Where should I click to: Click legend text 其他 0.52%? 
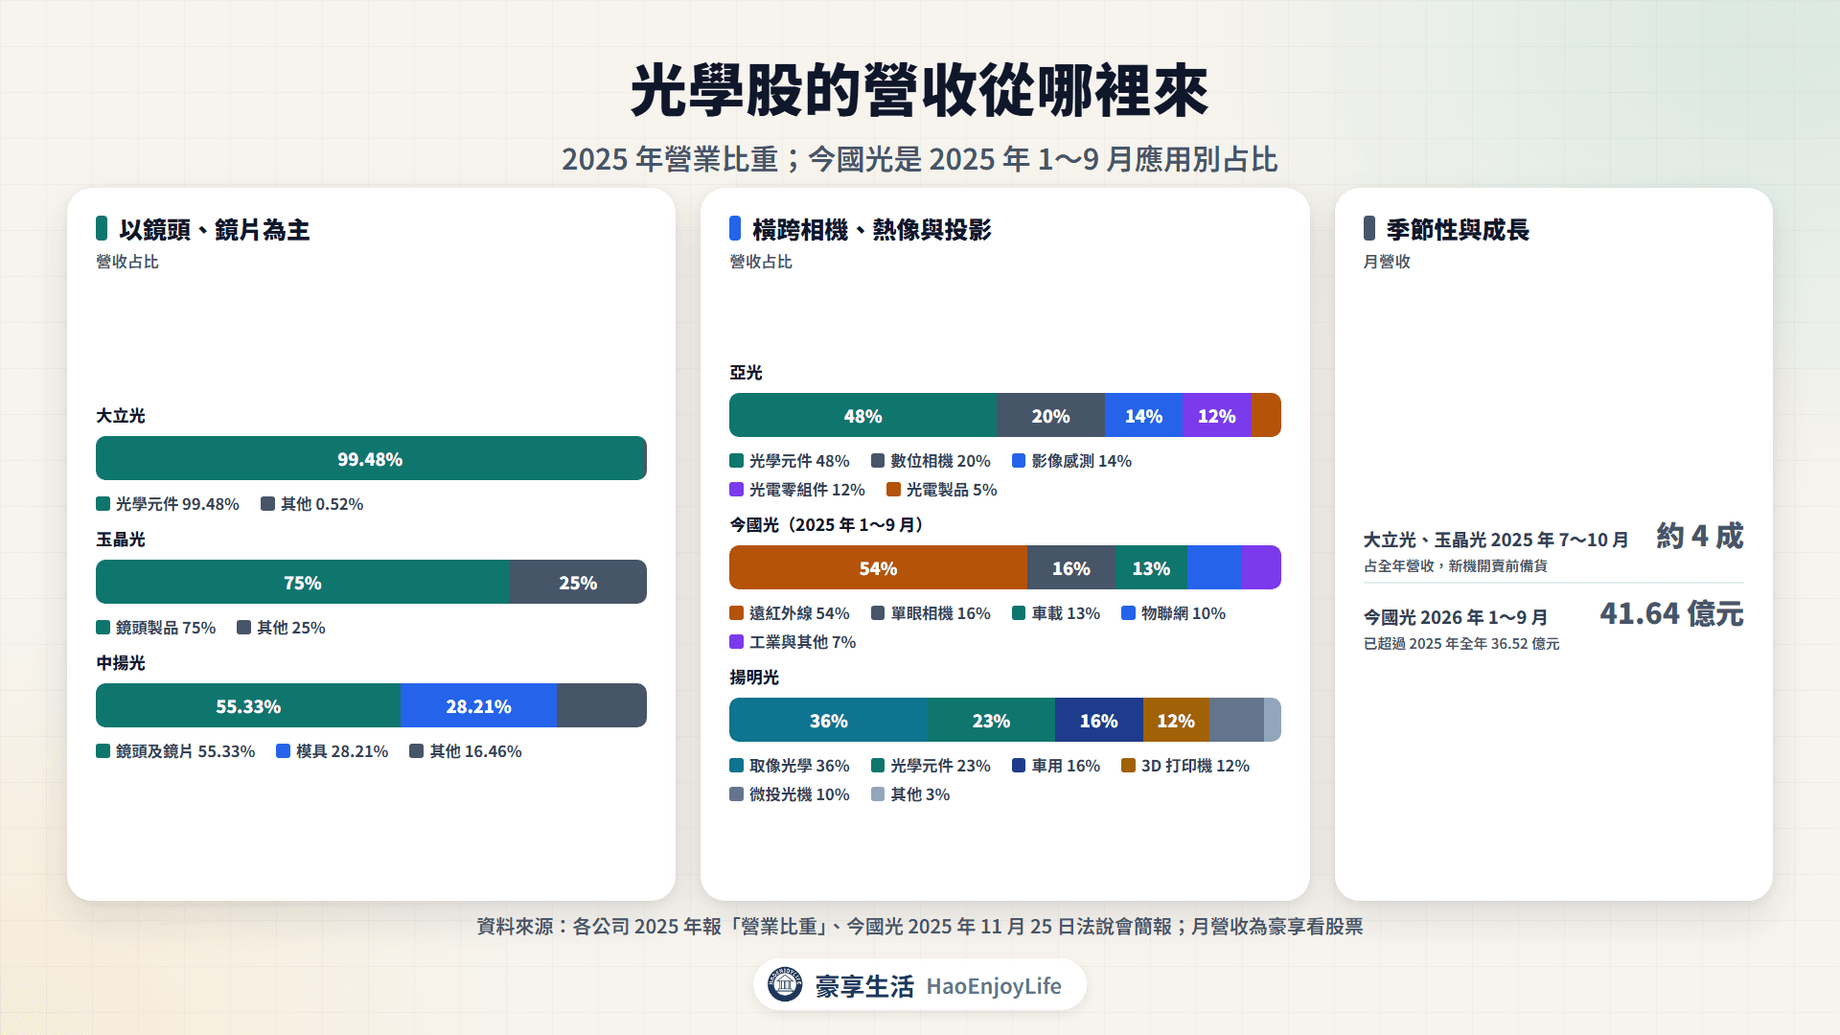322,504
